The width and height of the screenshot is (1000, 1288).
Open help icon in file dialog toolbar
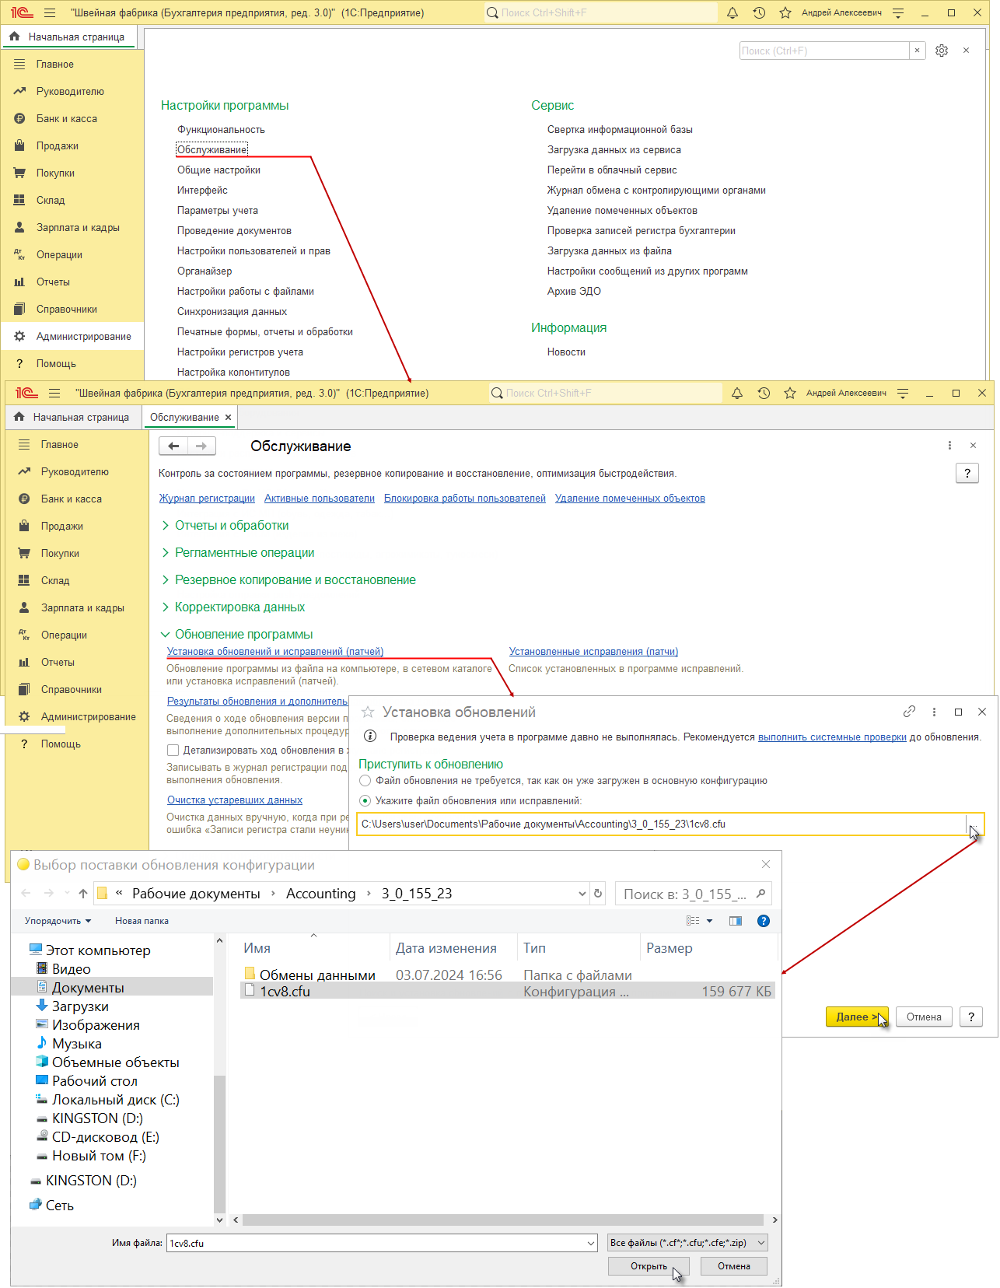(x=764, y=921)
